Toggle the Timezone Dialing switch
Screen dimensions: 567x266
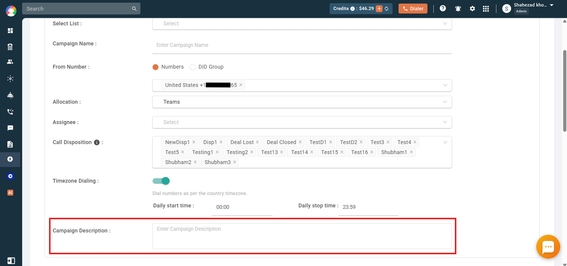pyautogui.click(x=161, y=181)
